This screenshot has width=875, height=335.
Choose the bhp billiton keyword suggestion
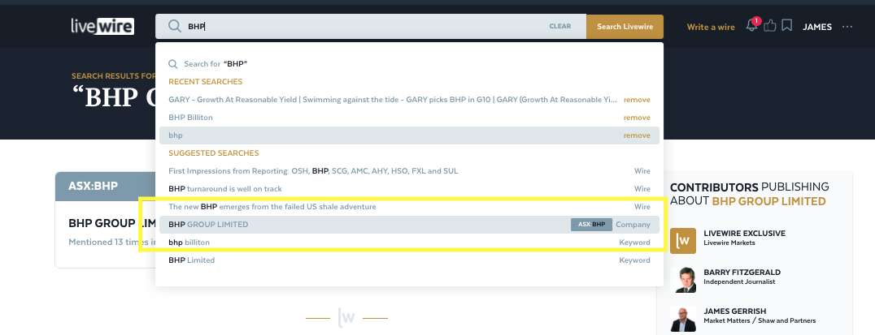tap(189, 243)
